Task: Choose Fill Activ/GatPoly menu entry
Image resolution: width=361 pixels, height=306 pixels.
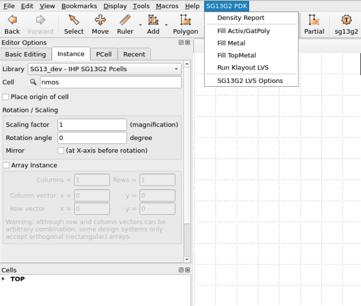Action: coord(251,31)
